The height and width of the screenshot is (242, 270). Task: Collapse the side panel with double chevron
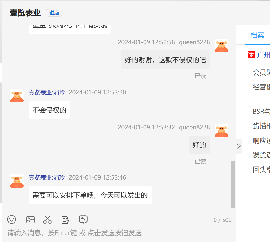239,146
